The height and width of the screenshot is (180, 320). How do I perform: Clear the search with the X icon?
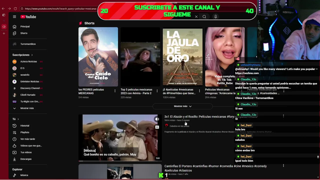(x=196, y=17)
